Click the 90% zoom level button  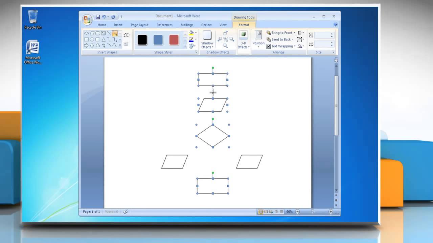(289, 212)
